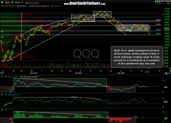
Task: Open the watchlist icon next to QQQ
Action: 12,2
